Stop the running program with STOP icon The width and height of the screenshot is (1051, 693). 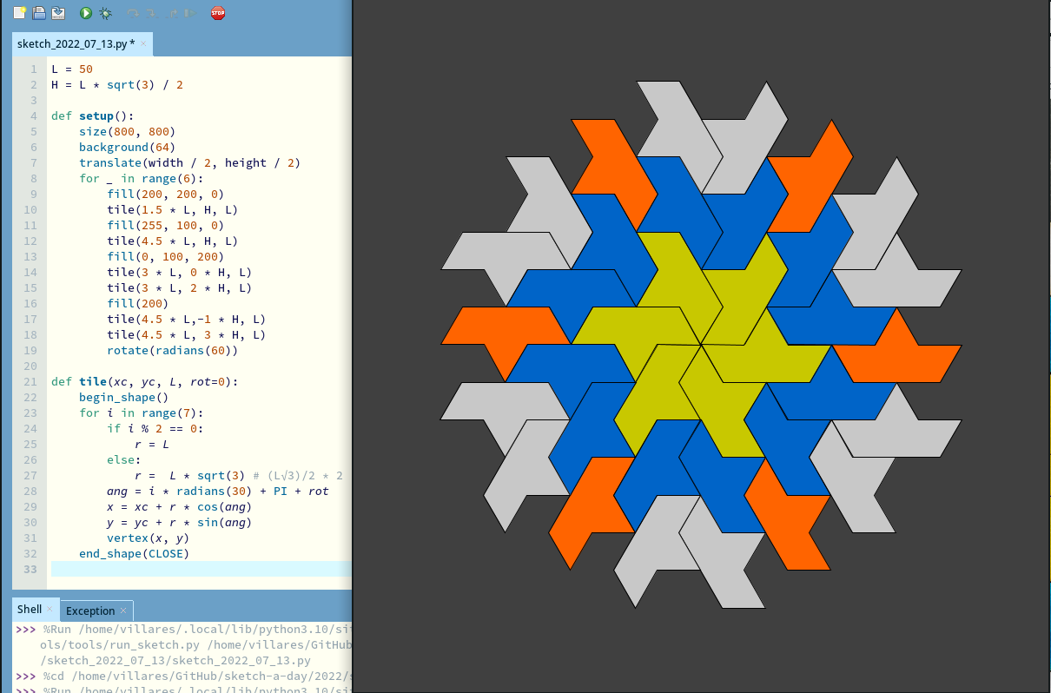coord(218,13)
